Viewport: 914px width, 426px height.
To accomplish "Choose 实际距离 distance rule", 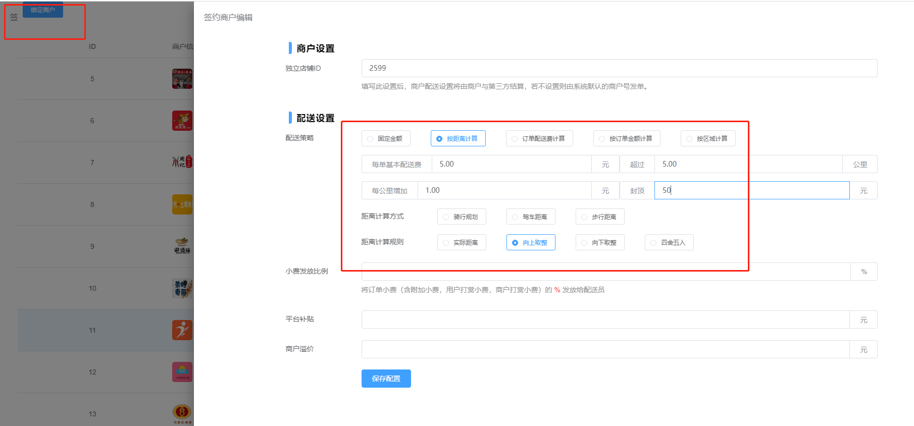I will [x=462, y=242].
